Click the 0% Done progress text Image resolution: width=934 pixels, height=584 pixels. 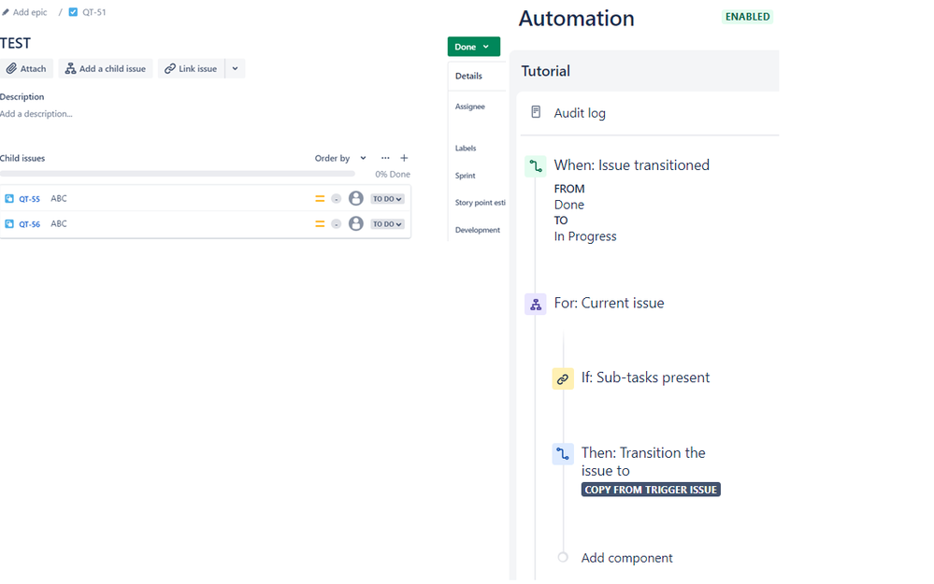coord(393,175)
